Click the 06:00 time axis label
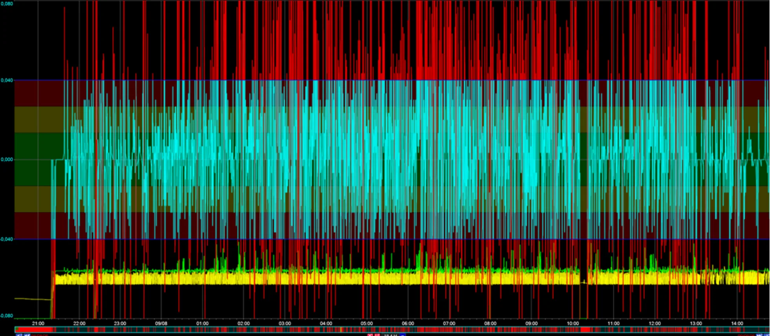This screenshot has width=770, height=336. [x=408, y=323]
